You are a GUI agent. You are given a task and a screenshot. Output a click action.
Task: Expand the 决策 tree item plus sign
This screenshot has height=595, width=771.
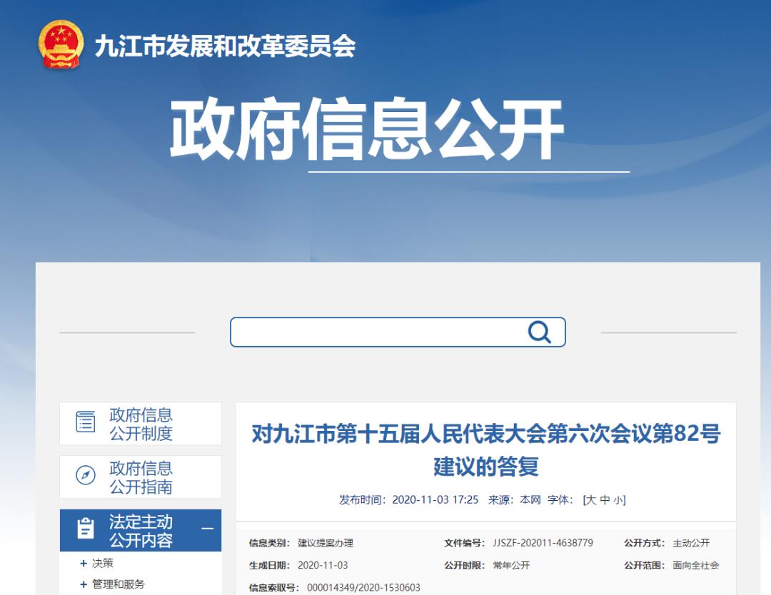pos(83,563)
